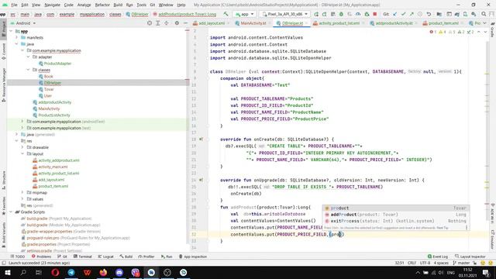Open Viber from the taskbar

(136, 272)
